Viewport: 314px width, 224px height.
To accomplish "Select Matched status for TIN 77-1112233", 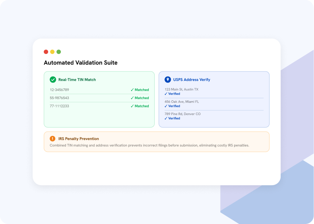I will click(140, 106).
